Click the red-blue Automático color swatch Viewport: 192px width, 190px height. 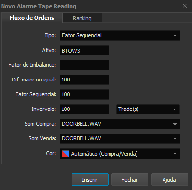tap(65, 154)
